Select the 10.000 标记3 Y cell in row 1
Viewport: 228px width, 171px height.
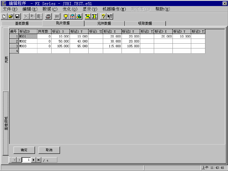(x=182, y=36)
